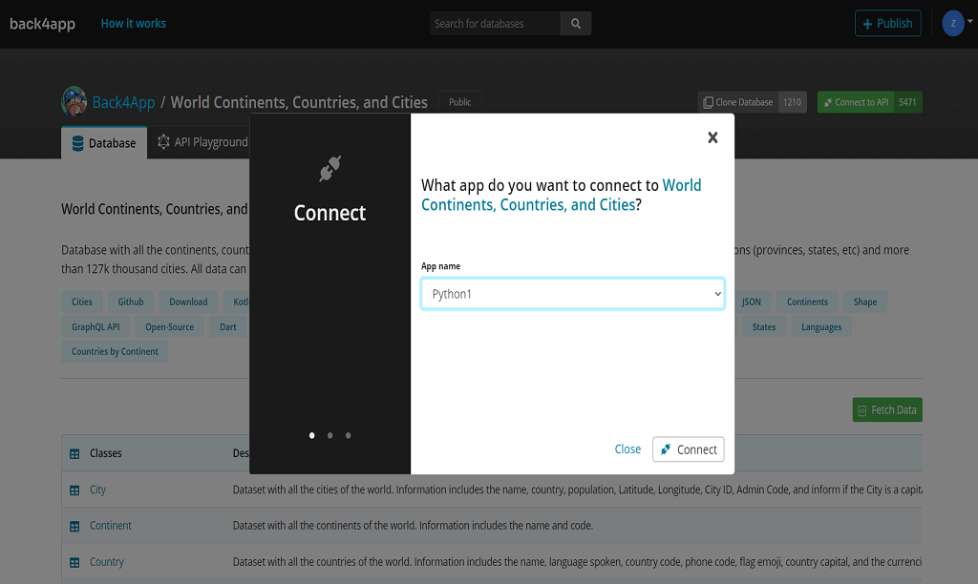This screenshot has width=978, height=584.
Task: Click the Continent dataset description text
Action: [413, 526]
